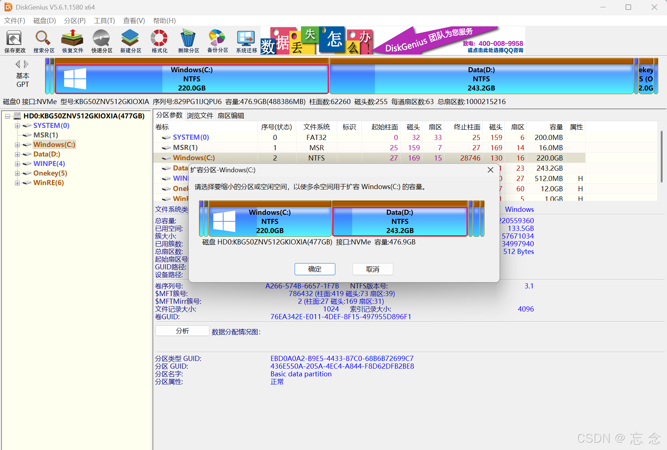This screenshot has height=450, width=667.
Task: Click the Basic data partition name value
Action: (301, 374)
